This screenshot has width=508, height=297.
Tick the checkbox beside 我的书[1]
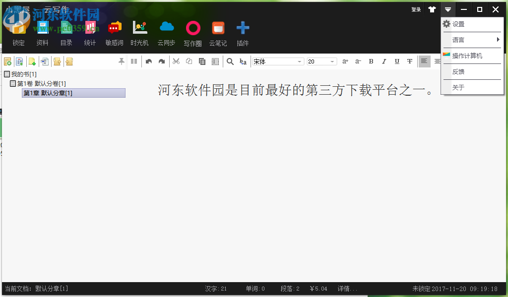click(7, 73)
